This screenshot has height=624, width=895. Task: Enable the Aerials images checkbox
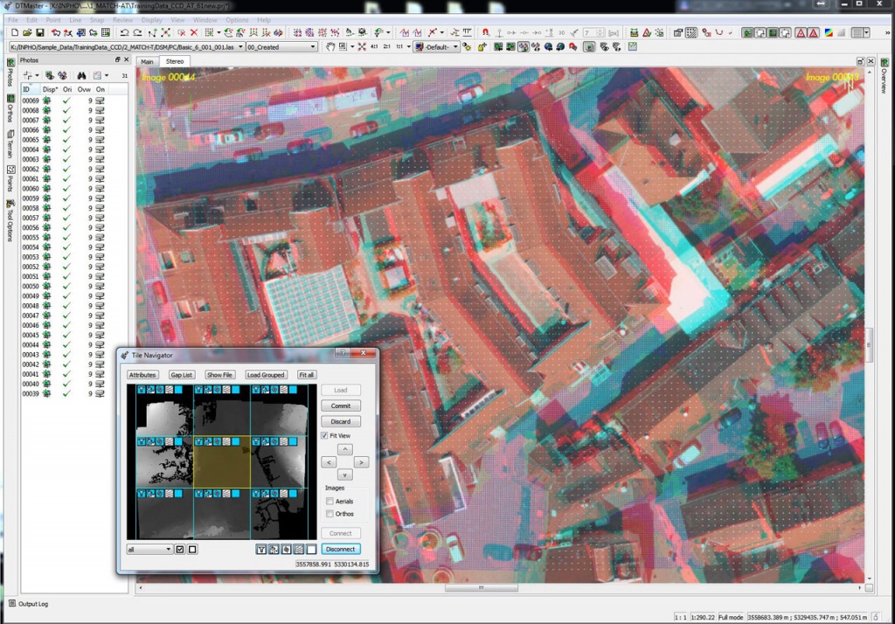click(x=330, y=502)
